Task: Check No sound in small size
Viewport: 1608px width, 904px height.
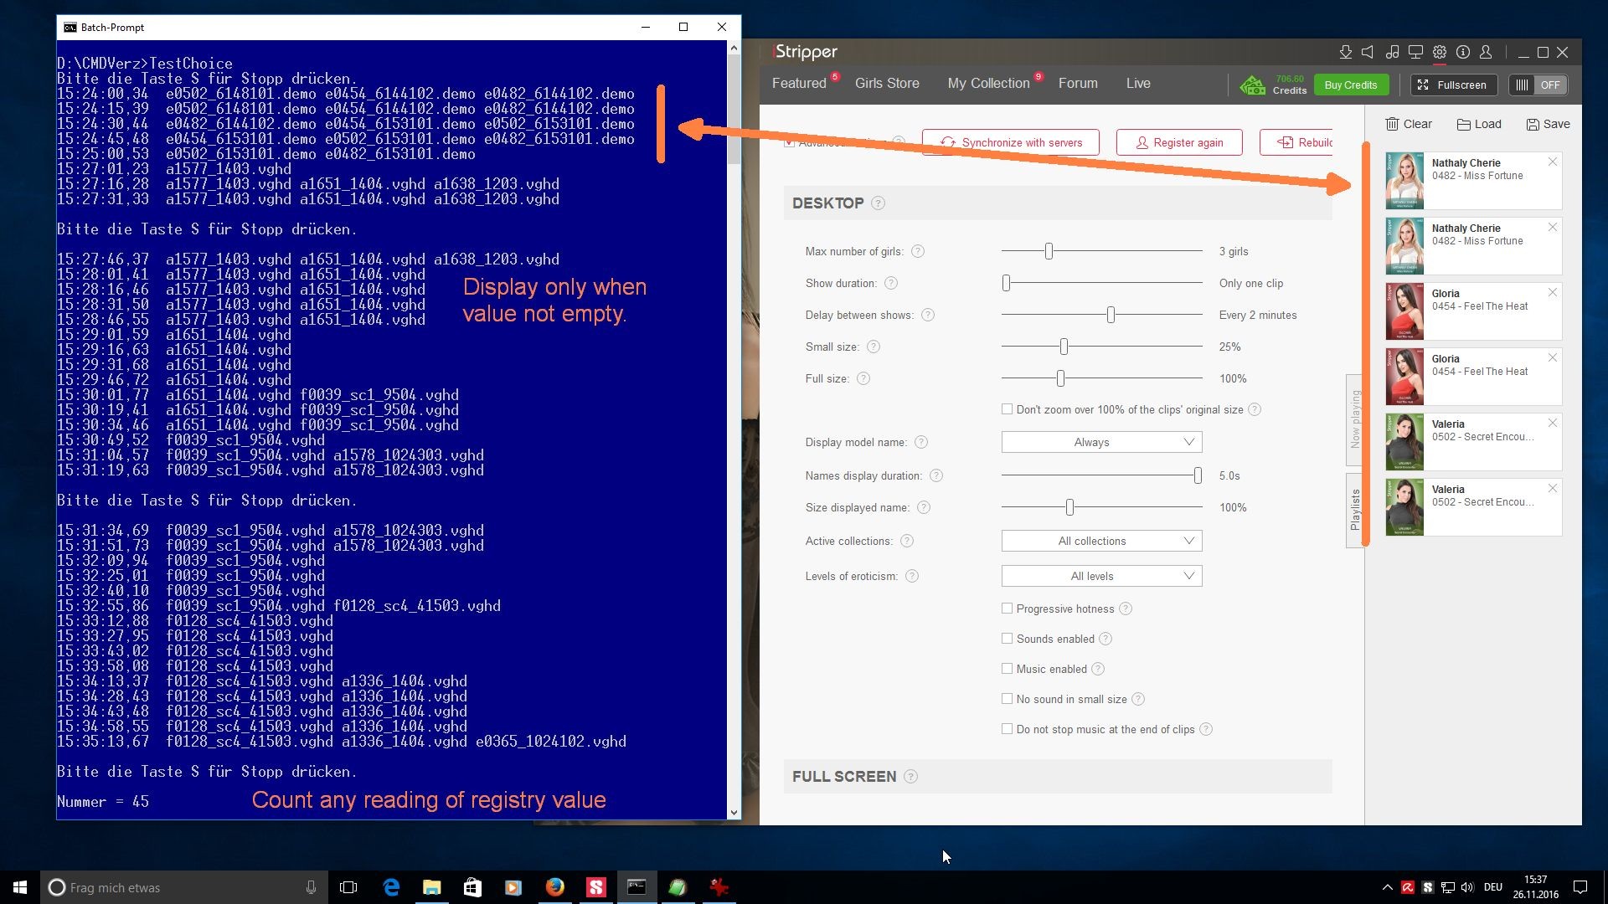Action: click(1007, 699)
